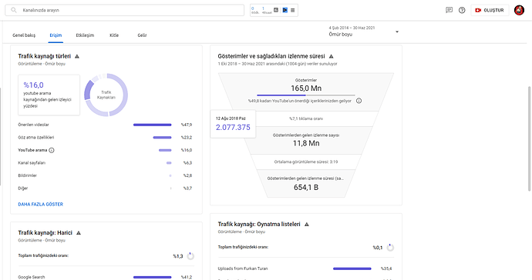Click the %16,0 youtube arama summary card

49,95
